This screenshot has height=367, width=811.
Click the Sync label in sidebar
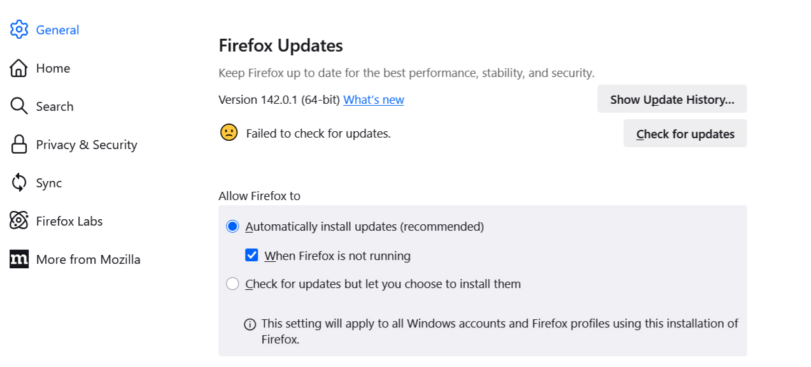click(x=49, y=183)
